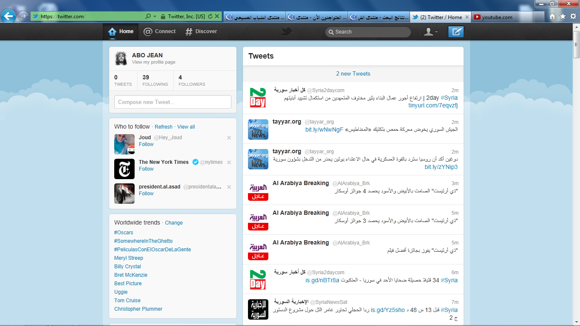
Task: Open browser favorites star icon
Action: point(563,17)
